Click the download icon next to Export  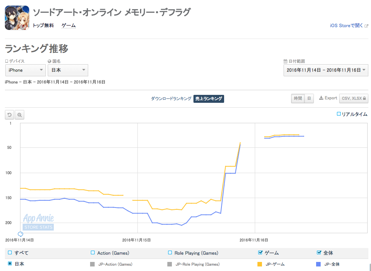[321, 98]
